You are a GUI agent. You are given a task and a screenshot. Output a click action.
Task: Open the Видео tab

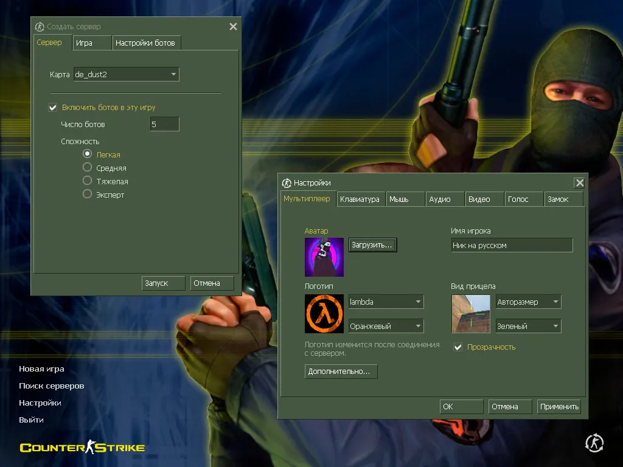(484, 199)
